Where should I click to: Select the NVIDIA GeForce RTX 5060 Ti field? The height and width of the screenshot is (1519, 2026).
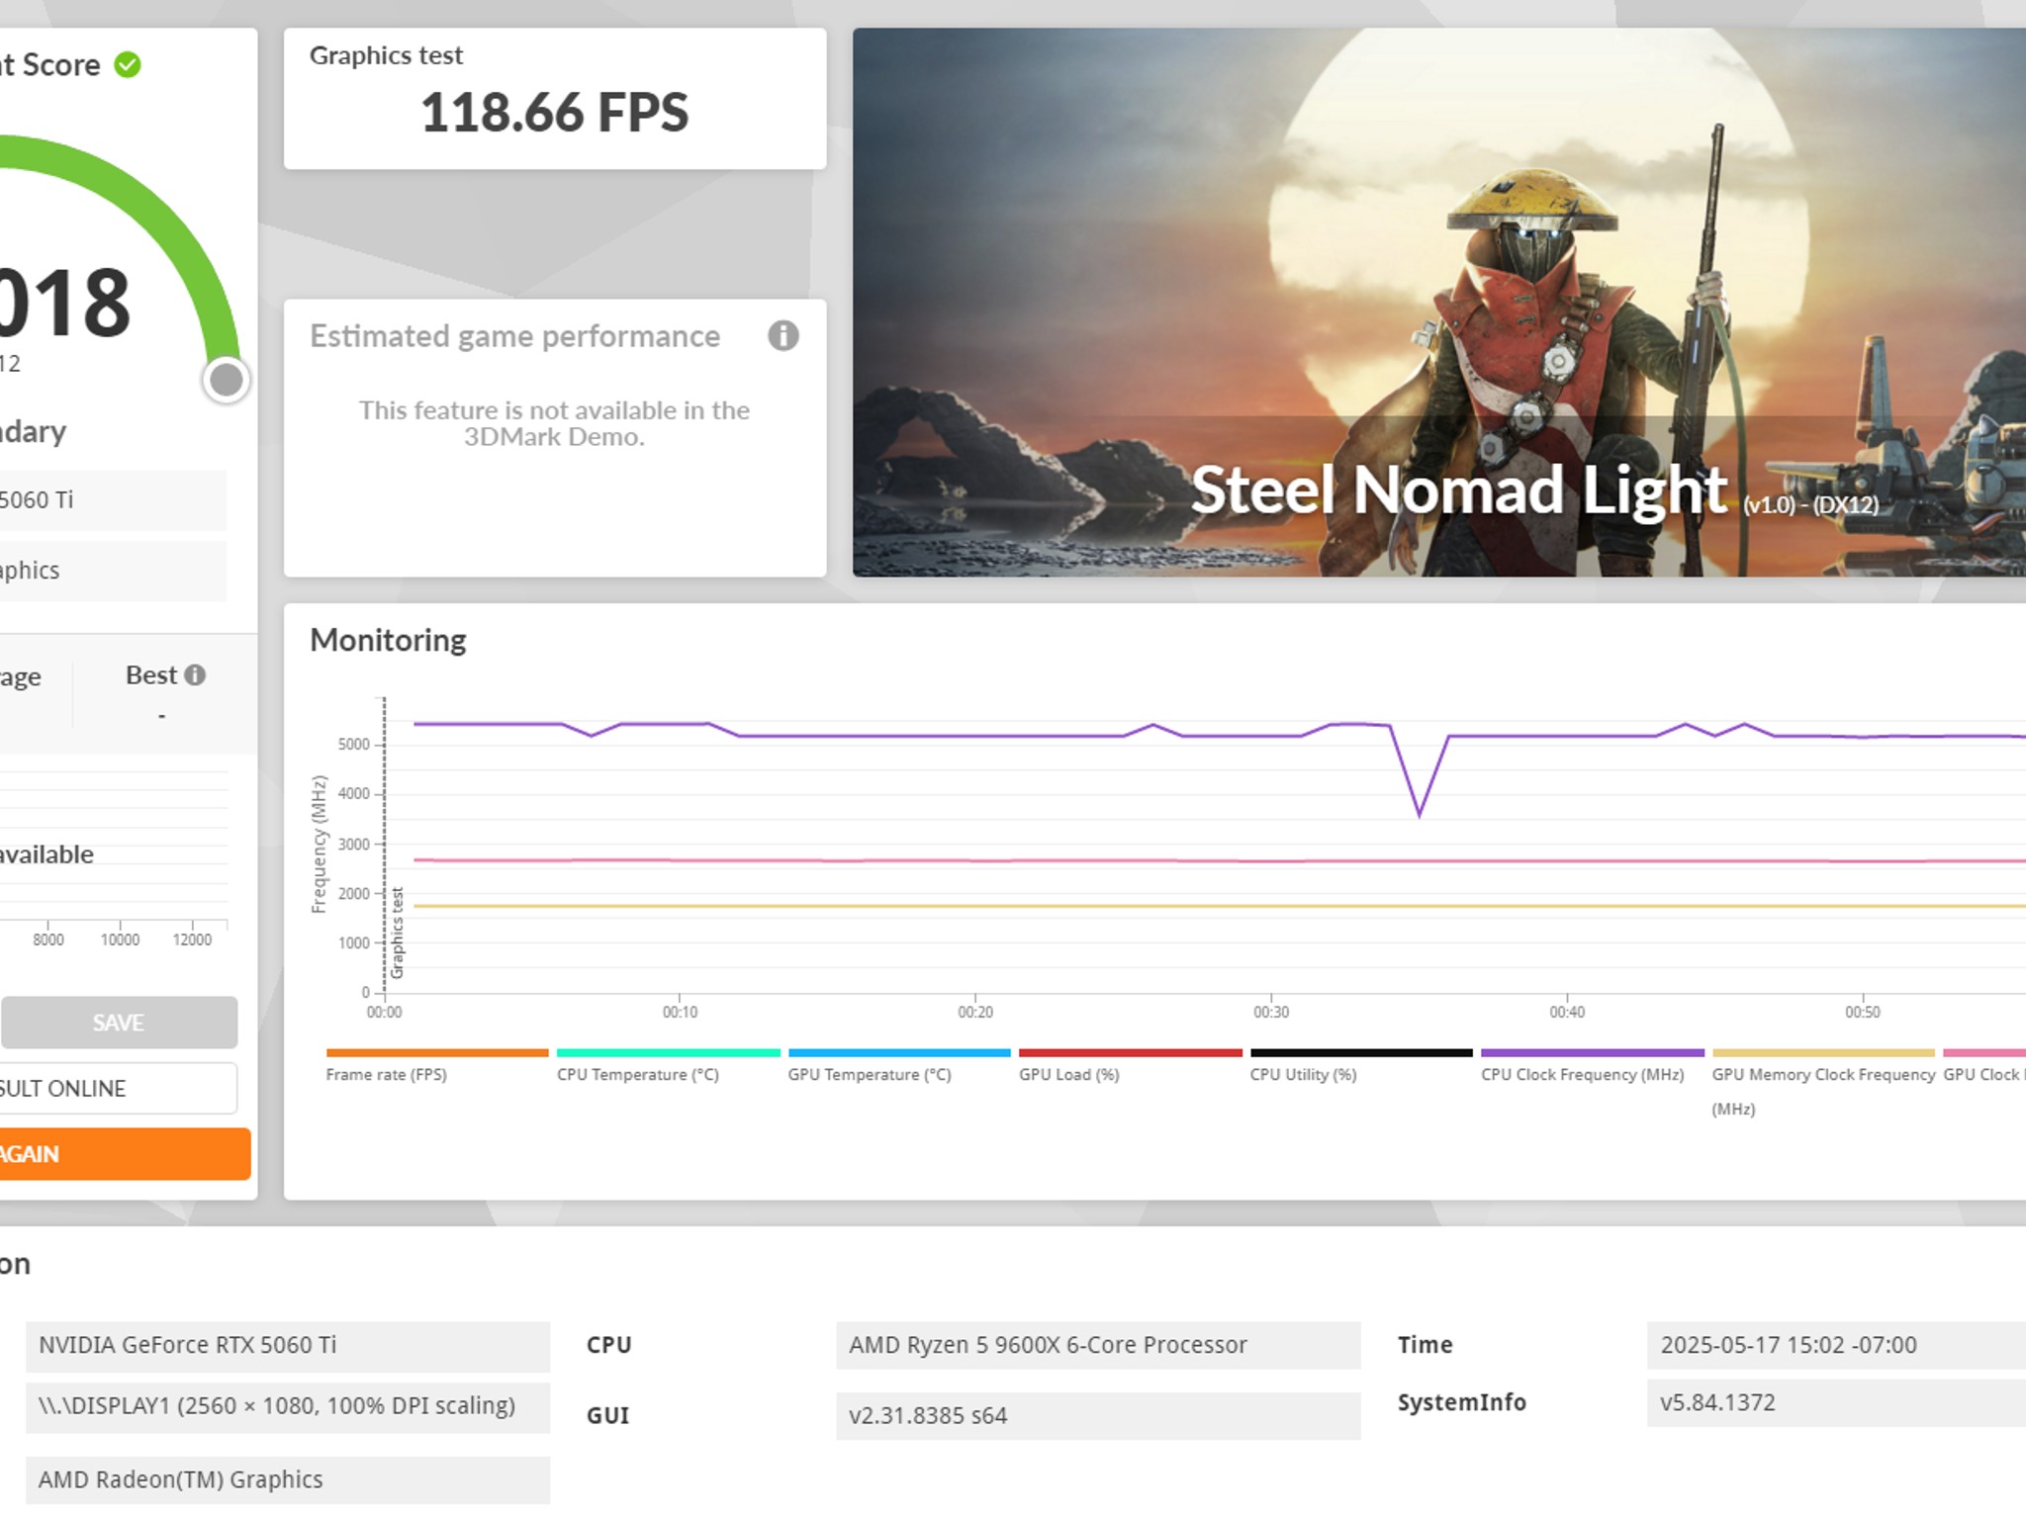(x=288, y=1345)
